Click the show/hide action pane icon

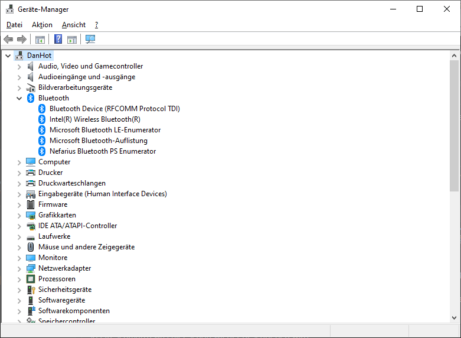click(x=72, y=39)
